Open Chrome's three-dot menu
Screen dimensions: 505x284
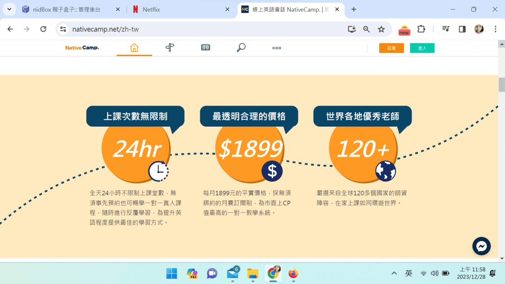[495, 29]
